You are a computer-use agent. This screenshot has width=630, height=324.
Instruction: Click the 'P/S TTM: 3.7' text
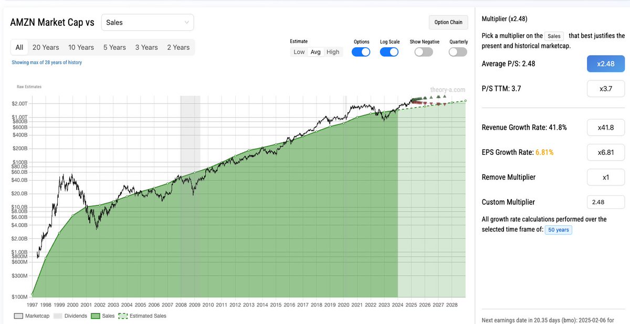tap(501, 89)
